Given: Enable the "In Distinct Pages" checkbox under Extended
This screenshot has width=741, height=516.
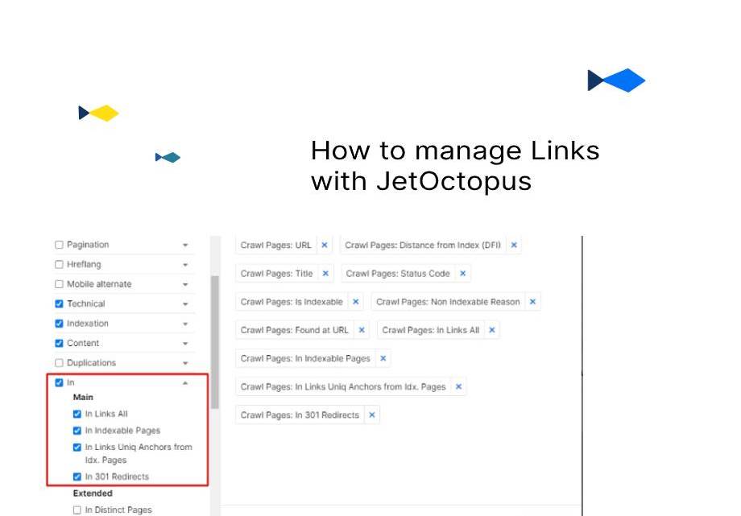Looking at the screenshot, I should coord(77,510).
